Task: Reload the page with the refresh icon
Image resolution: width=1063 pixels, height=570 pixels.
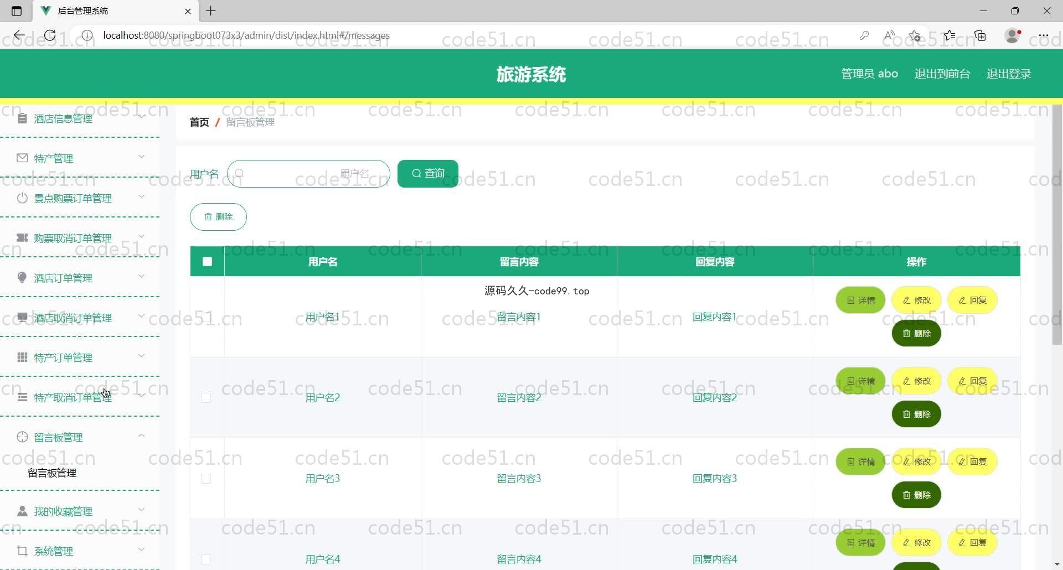Action: point(50,35)
